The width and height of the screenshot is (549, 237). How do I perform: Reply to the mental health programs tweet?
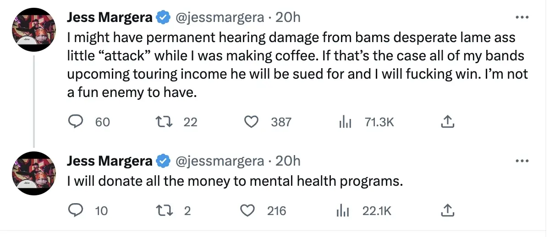(x=75, y=210)
